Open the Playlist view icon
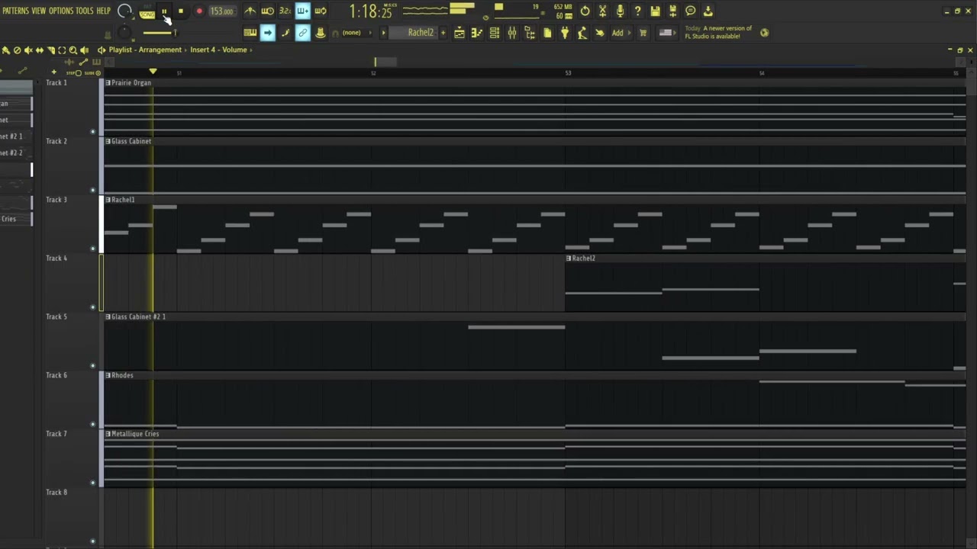Screen dimensions: 977x549 click(459, 33)
